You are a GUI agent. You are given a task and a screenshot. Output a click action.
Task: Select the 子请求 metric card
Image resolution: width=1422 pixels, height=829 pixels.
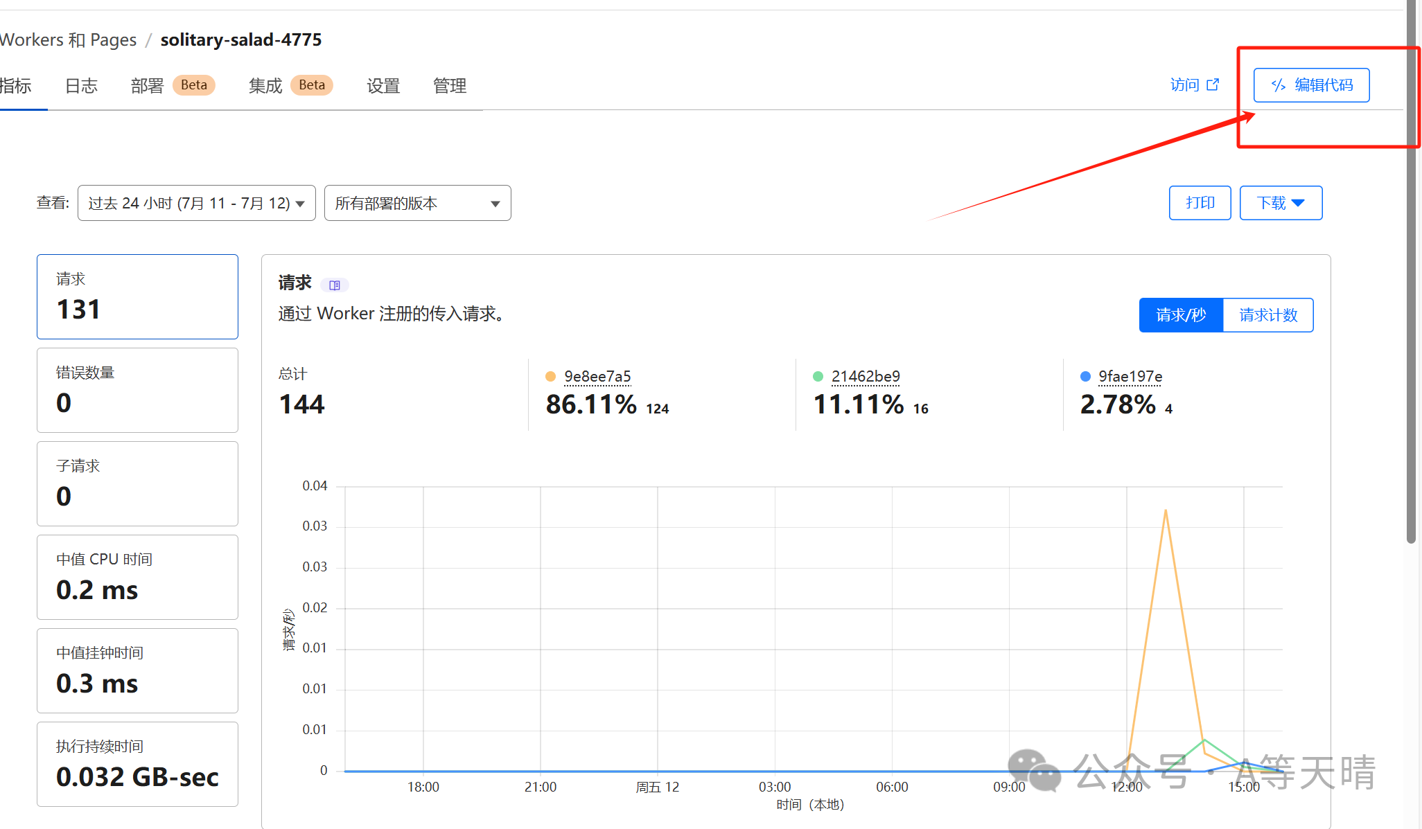pyautogui.click(x=137, y=483)
